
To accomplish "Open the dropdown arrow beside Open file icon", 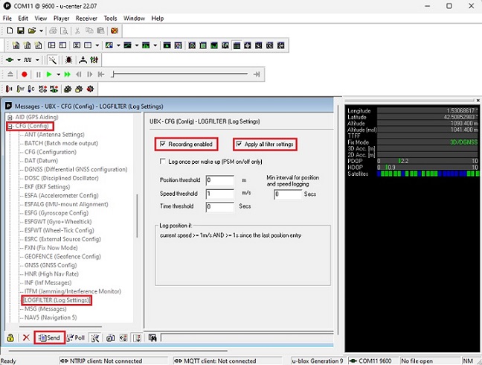I will pos(41,31).
